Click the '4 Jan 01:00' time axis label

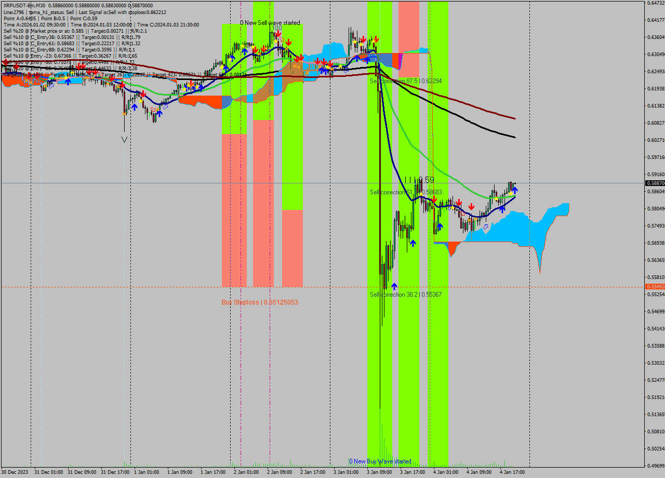click(x=446, y=472)
